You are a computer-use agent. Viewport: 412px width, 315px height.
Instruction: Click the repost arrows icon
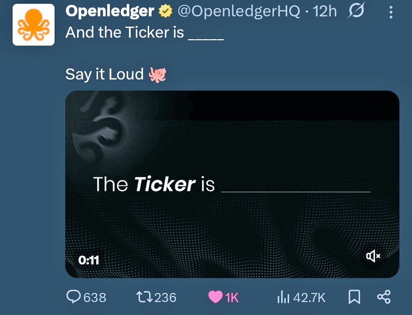144,297
